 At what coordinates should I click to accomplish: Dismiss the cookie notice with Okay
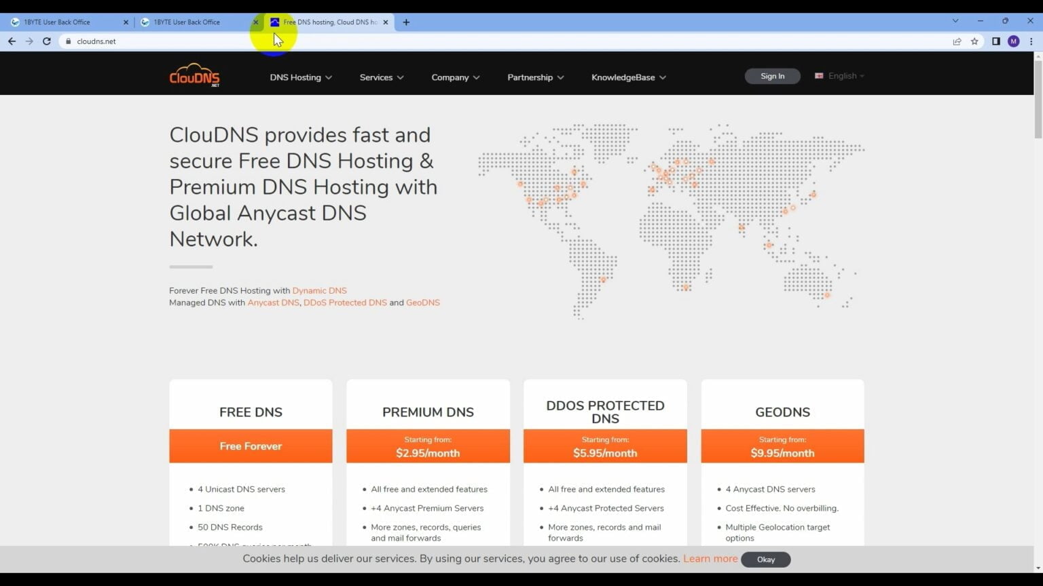coord(765,560)
